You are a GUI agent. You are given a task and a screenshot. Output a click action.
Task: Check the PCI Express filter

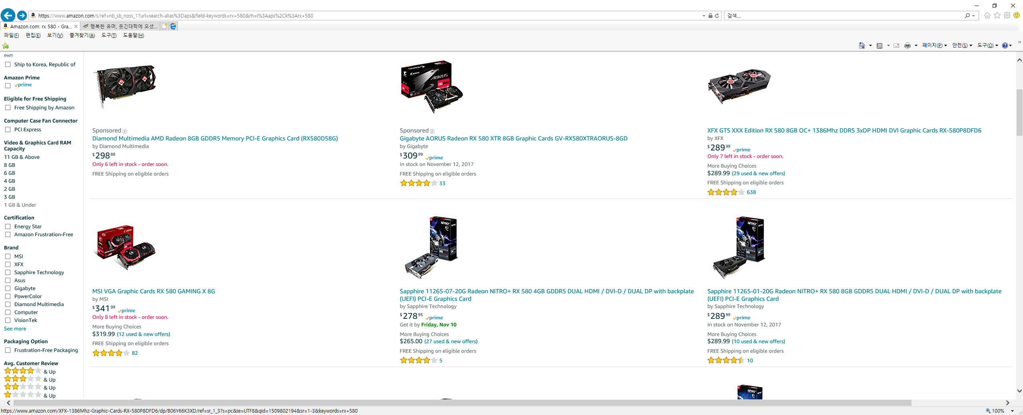[8, 130]
